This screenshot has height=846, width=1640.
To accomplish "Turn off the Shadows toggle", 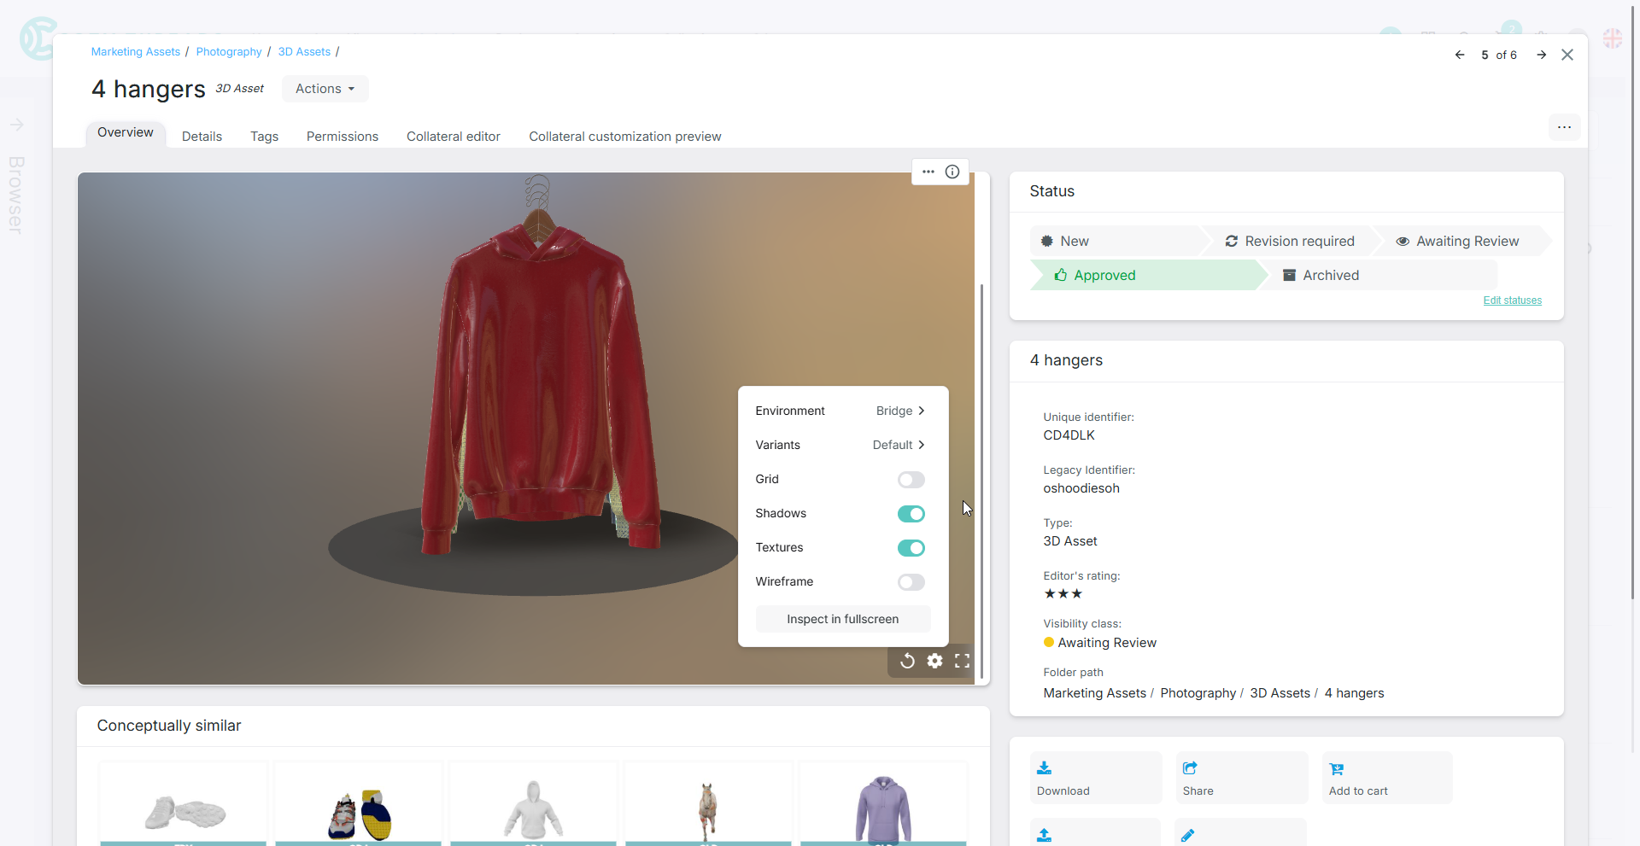I will pos(911,514).
